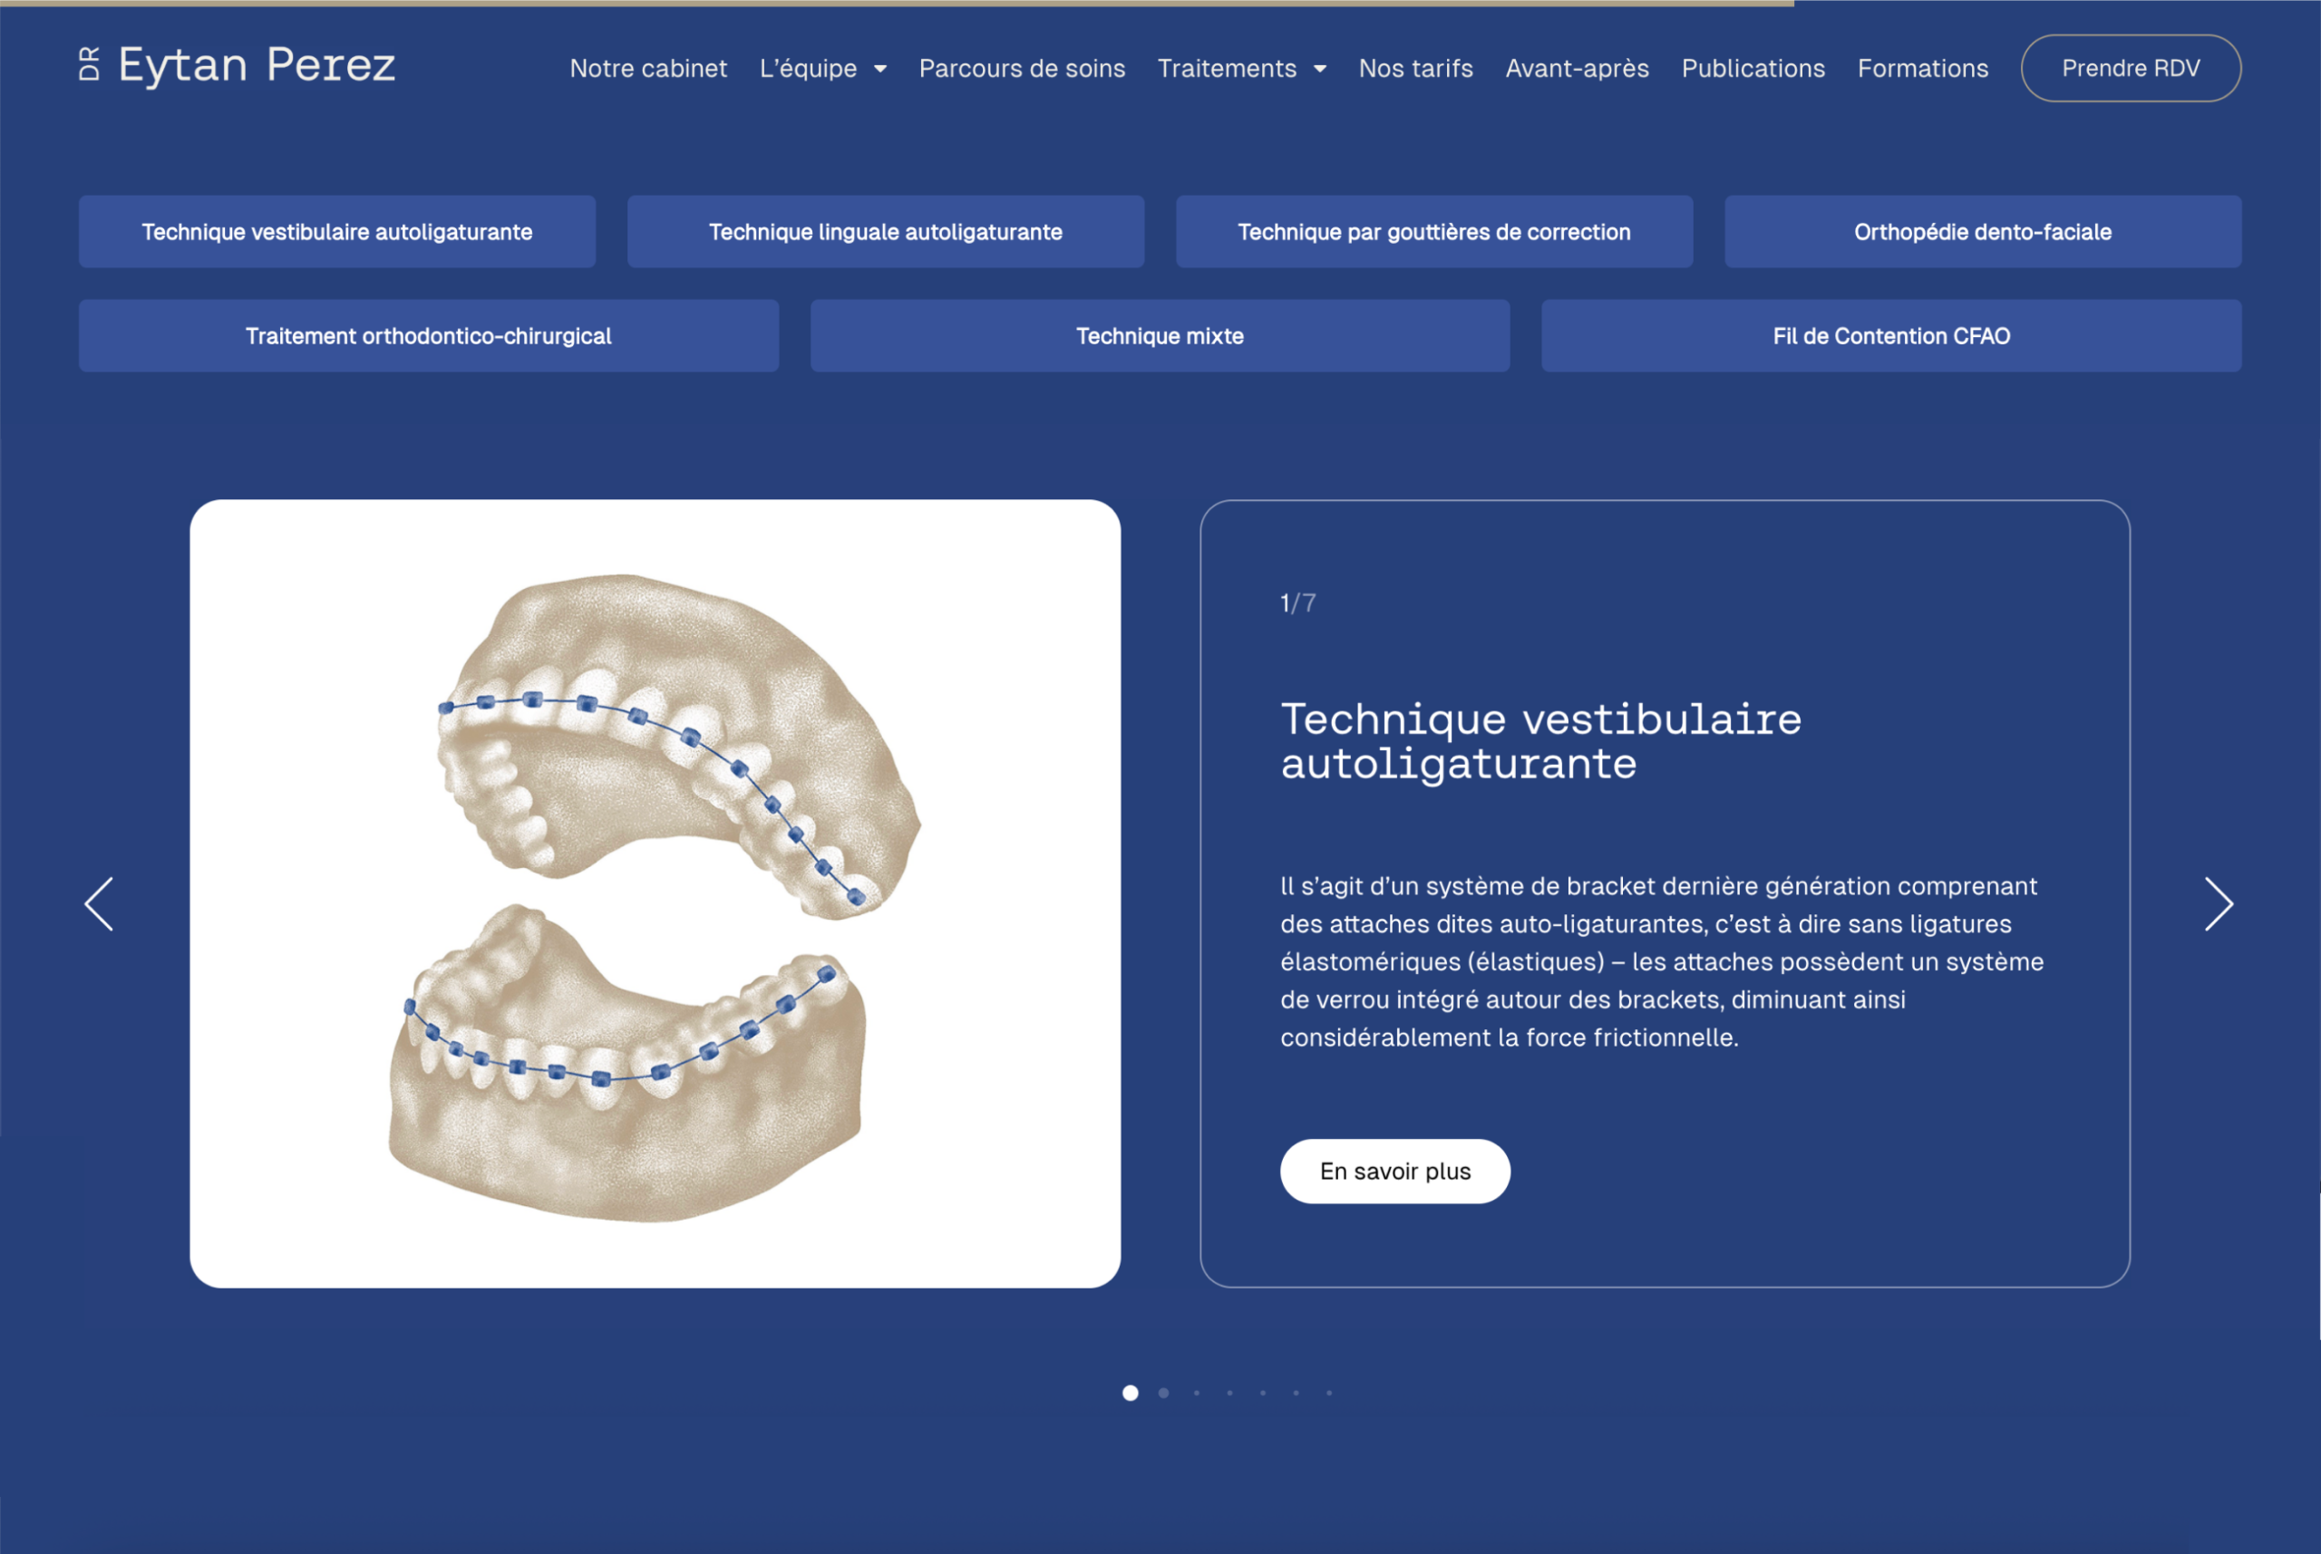2321x1554 pixels.
Task: Select the first carousel pagination dot
Action: [1131, 1393]
